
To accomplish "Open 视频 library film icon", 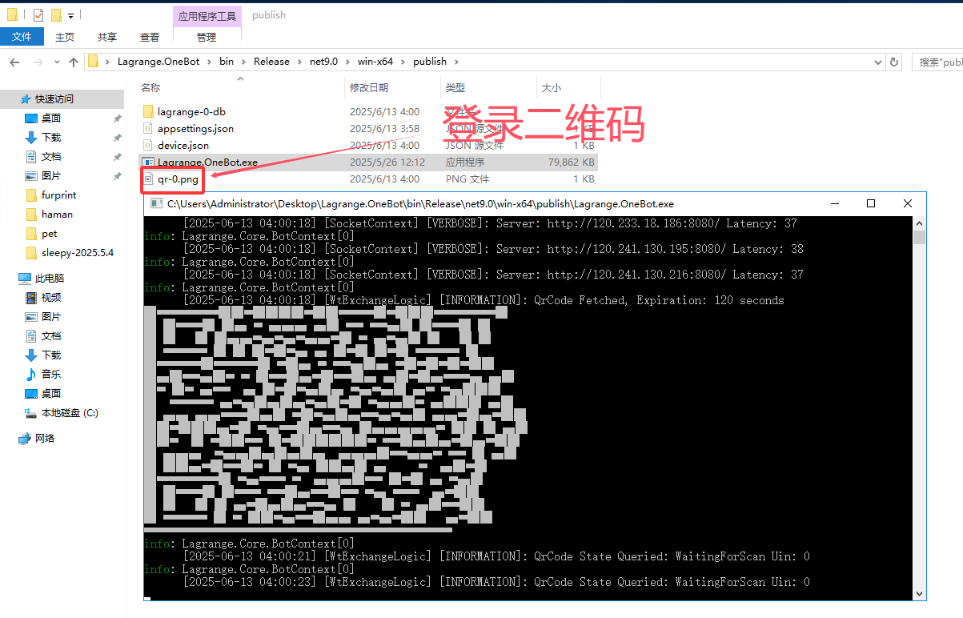I will (31, 298).
